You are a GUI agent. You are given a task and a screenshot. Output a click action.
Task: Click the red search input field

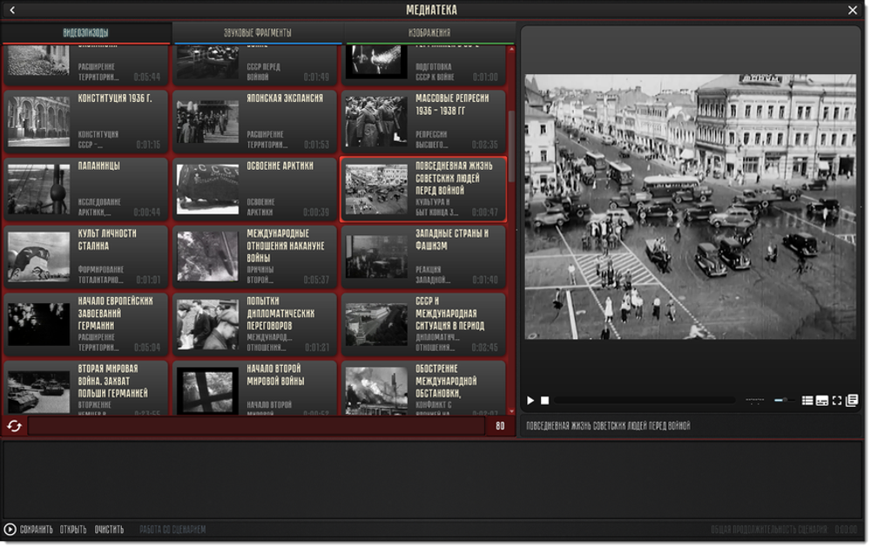pyautogui.click(x=256, y=426)
